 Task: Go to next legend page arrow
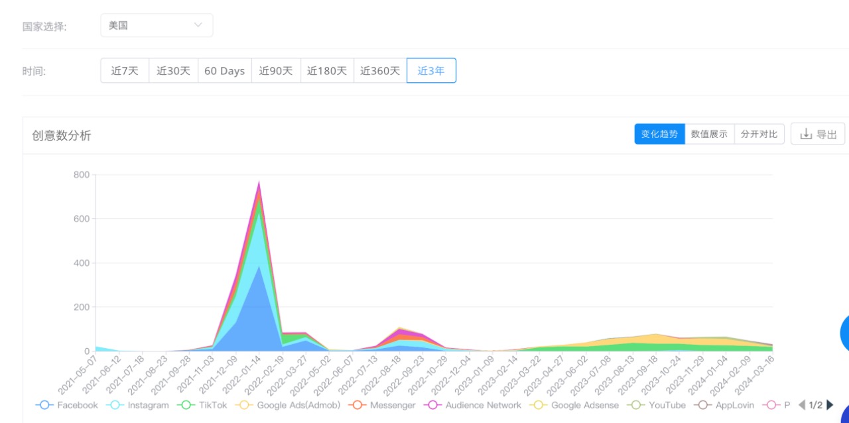coord(830,405)
